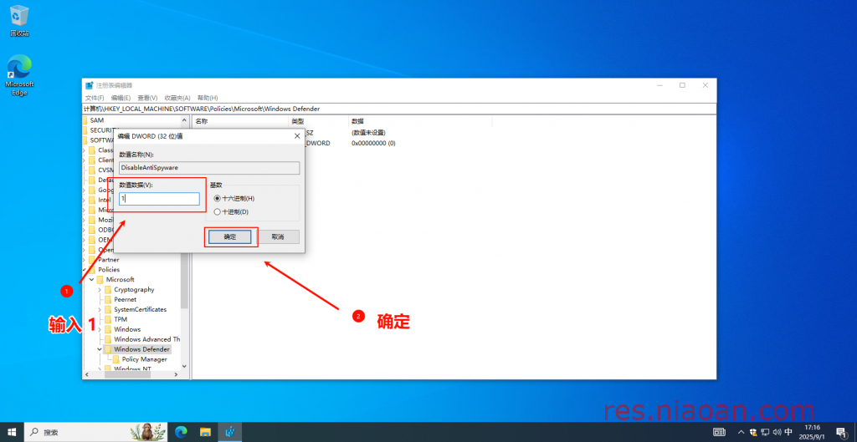
Task: Click the tree horizontal scrollbar right arrow
Action: 176,375
